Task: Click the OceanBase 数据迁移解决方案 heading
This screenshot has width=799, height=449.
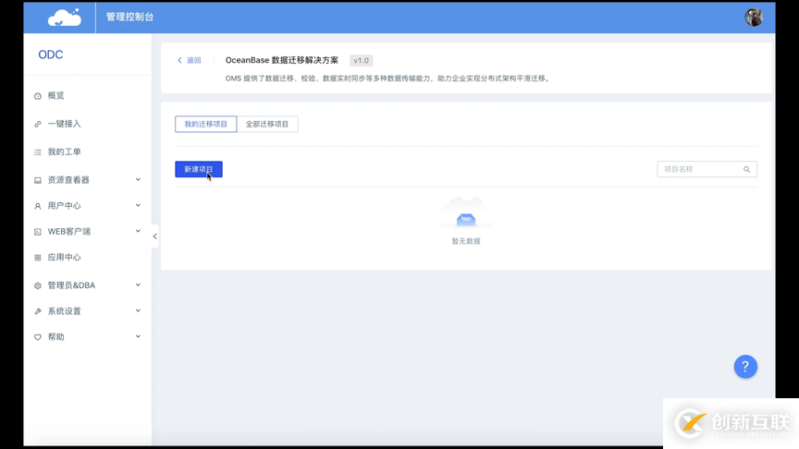Action: [282, 60]
